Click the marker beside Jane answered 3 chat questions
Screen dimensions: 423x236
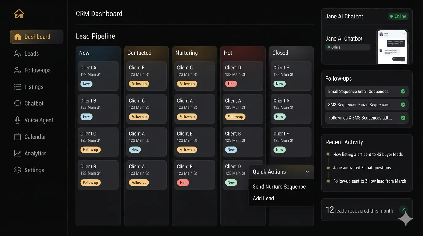pos(328,168)
